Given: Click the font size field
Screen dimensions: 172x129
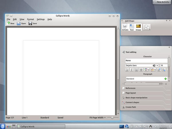Looking at the screenshot, I should click(164, 65).
